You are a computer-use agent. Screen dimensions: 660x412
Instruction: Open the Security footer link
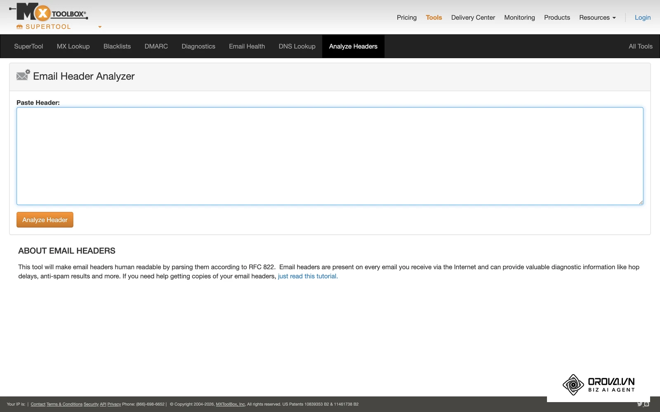click(x=91, y=404)
